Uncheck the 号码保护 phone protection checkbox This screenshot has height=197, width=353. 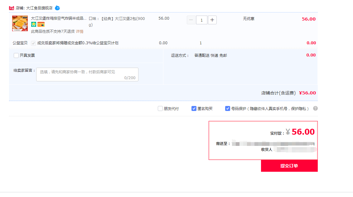228,108
